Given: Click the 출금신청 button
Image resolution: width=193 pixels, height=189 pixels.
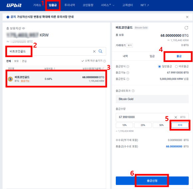Looking at the screenshot, I should (x=152, y=181).
